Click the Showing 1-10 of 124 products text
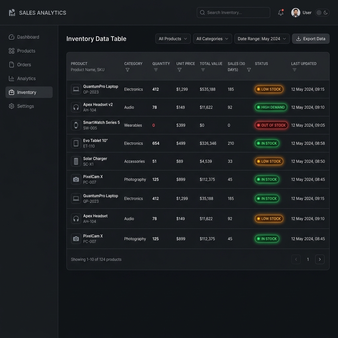 click(x=96, y=259)
